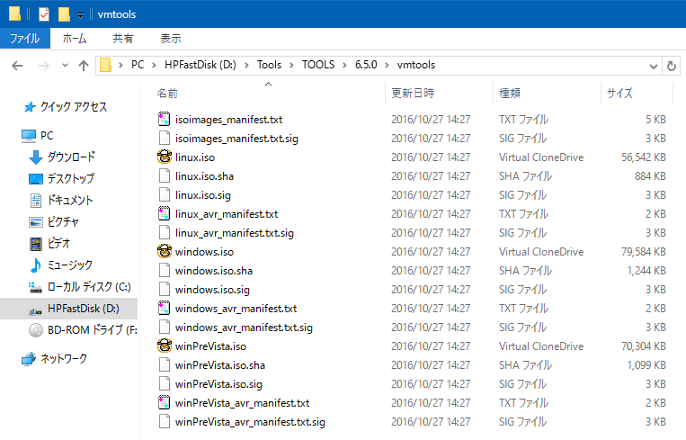
Task: Open the quick access toolbar customize arrow
Action: pos(81,15)
